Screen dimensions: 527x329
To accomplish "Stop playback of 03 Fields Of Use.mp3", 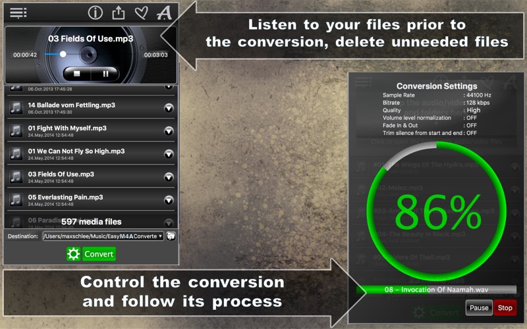I will click(x=77, y=74).
